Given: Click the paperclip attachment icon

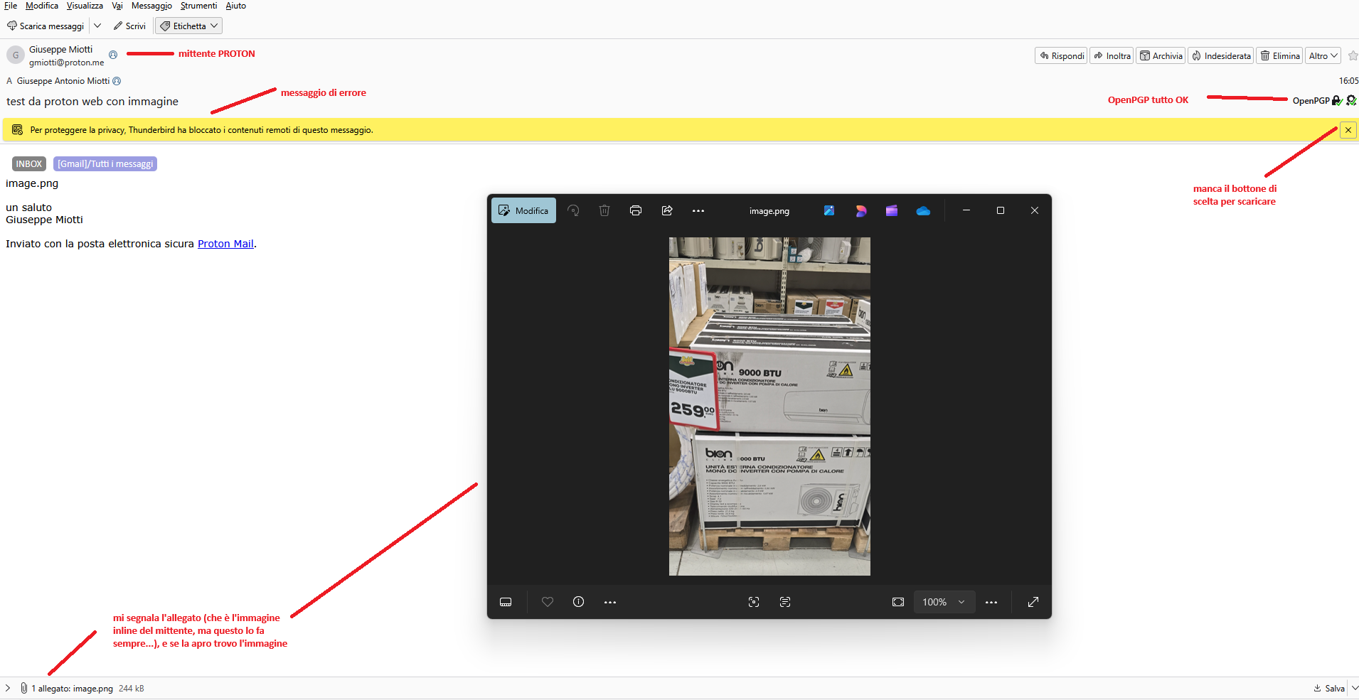Looking at the screenshot, I should (24, 688).
